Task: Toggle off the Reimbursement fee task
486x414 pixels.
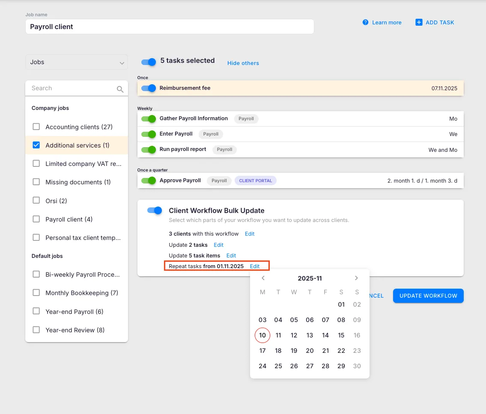Action: [x=149, y=88]
